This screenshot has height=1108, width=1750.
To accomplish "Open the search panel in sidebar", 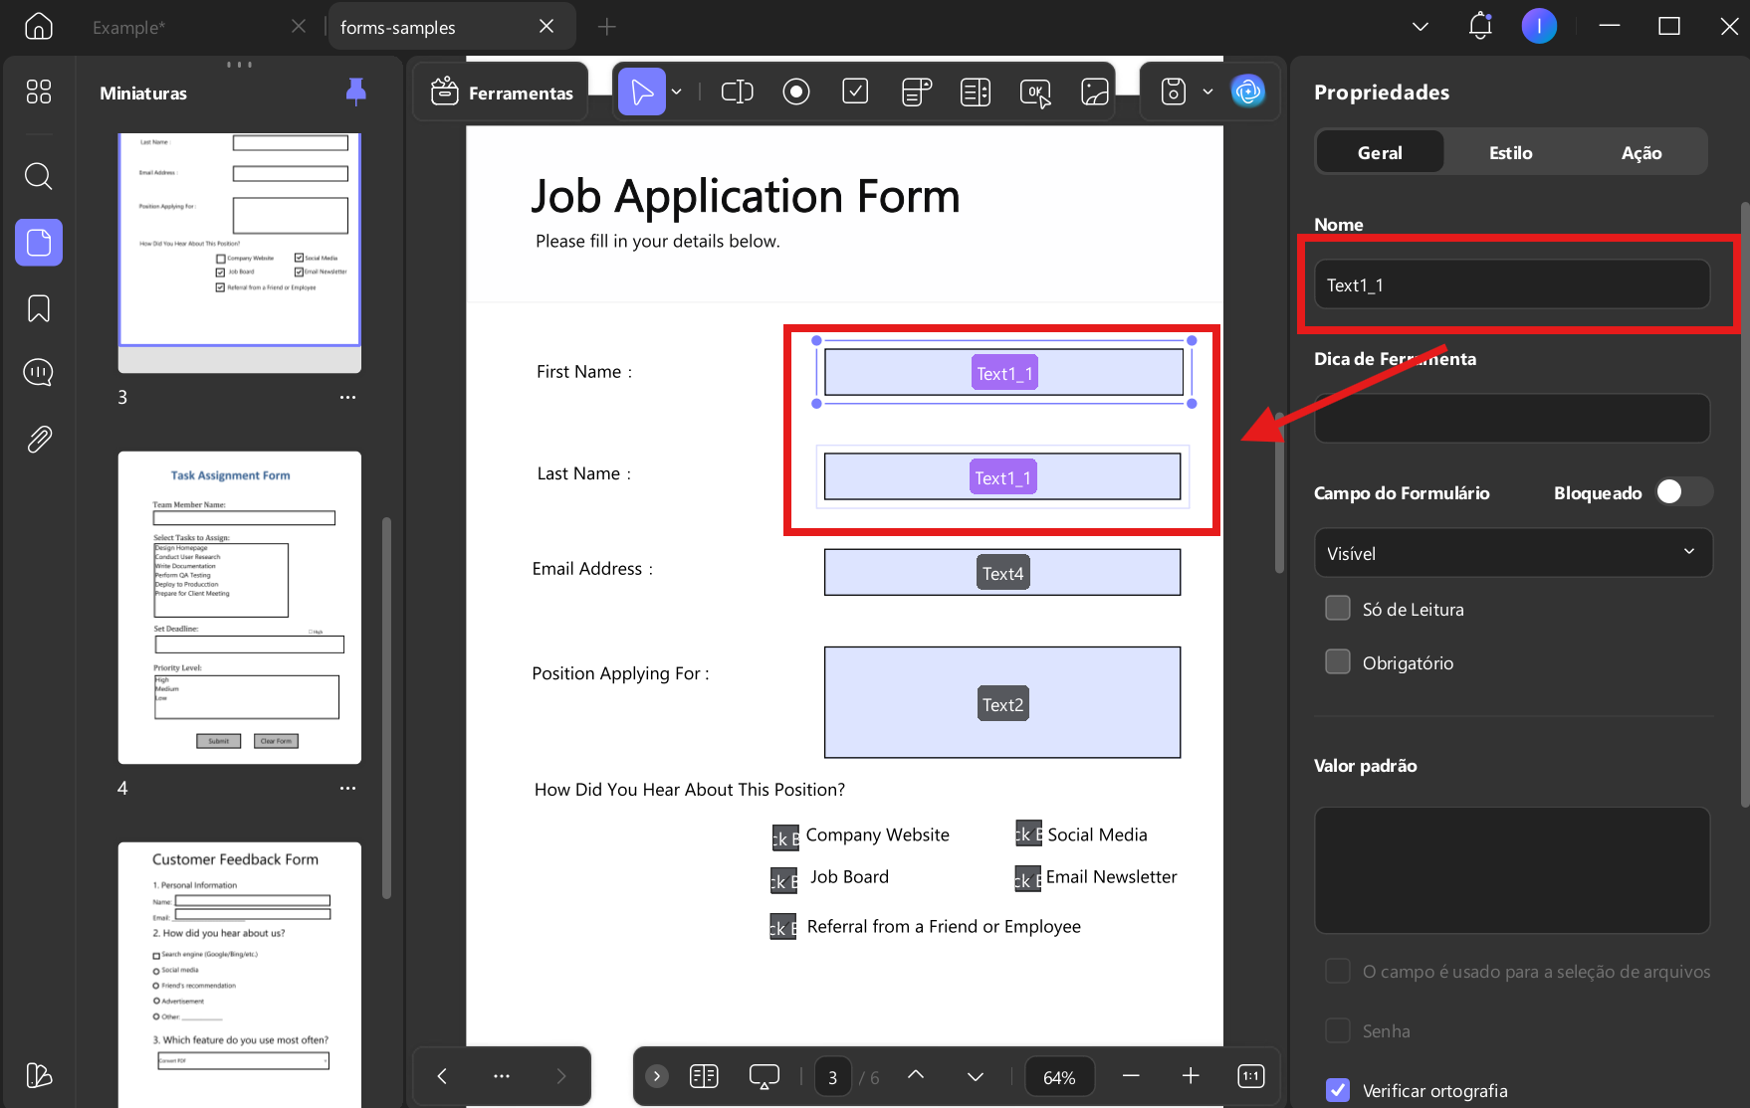I will (39, 177).
